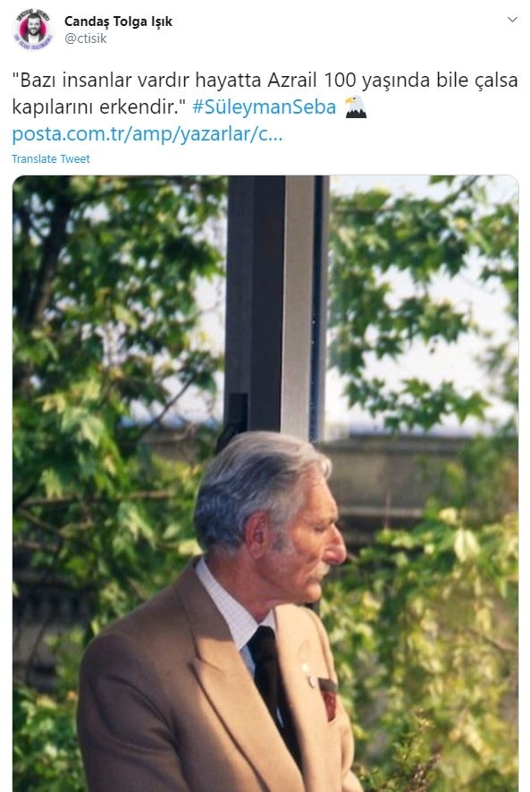530x792 pixels.
Task: Click the brown jacket lapel in the photo
Action: click(222, 672)
